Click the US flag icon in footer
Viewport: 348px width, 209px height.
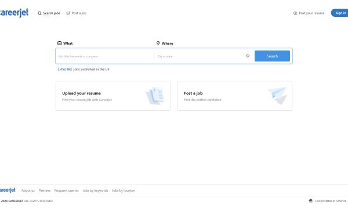(x=311, y=201)
